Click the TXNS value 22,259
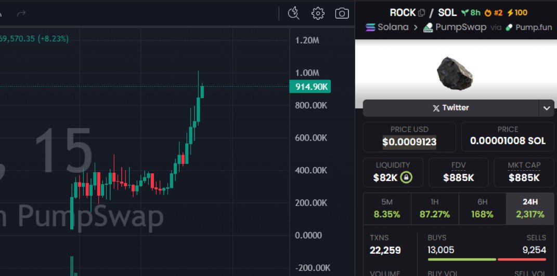Screen dimensions: 557x276 (385, 251)
